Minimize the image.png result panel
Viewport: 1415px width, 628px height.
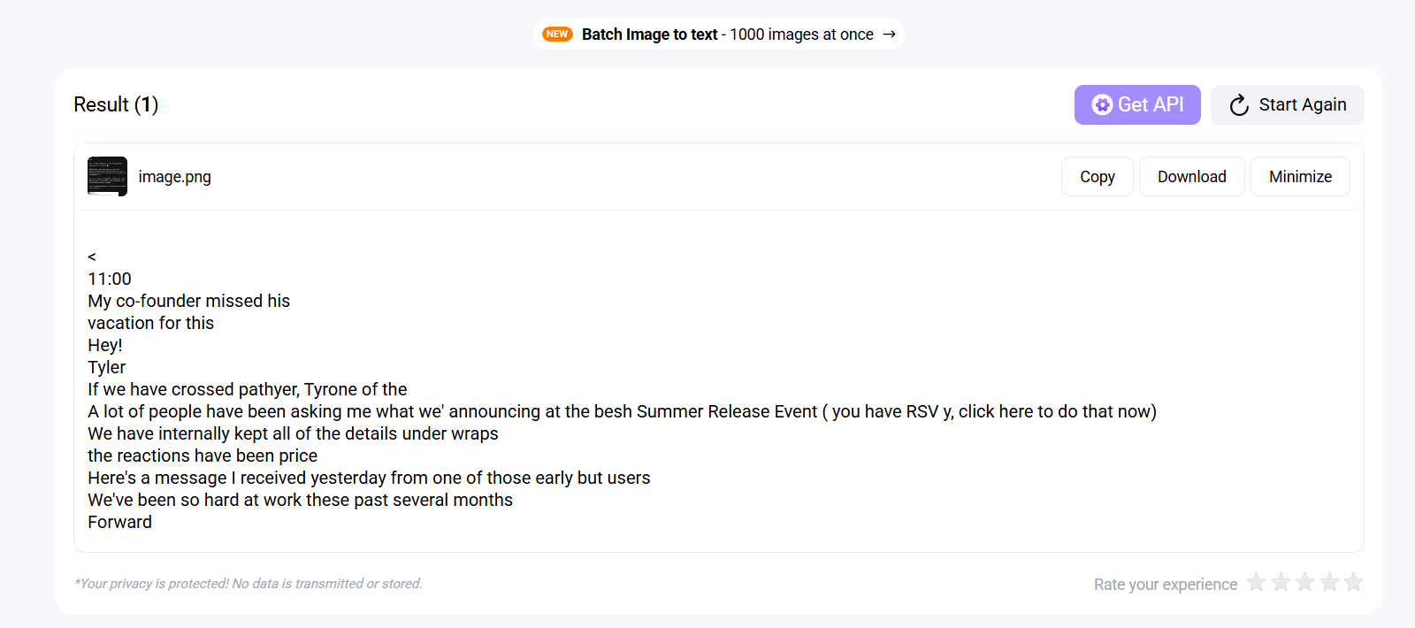tap(1300, 177)
